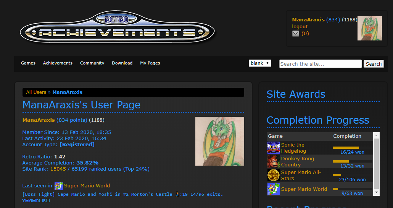This screenshot has height=208, width=393.
Task: Click the Game column header
Action: pyautogui.click(x=275, y=136)
